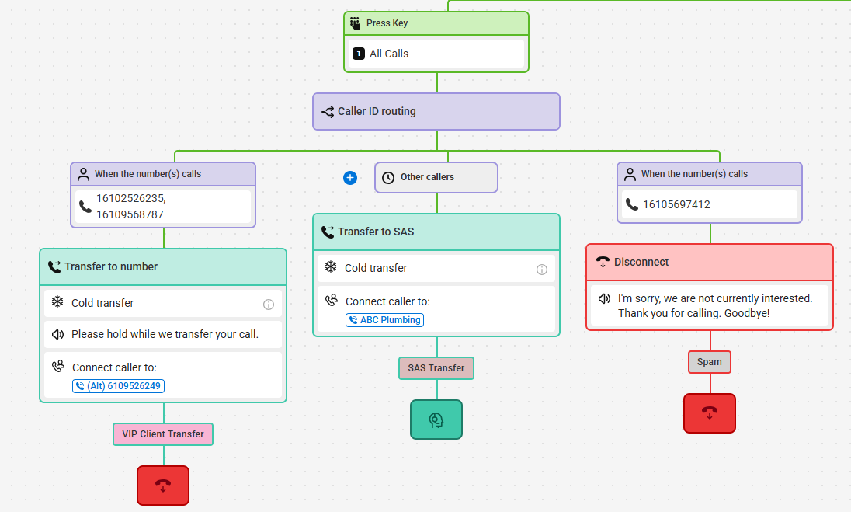The height and width of the screenshot is (512, 851).
Task: Select the number 1 key badge
Action: coord(359,54)
